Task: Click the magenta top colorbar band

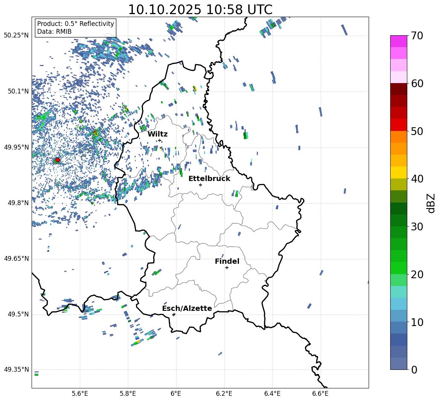Action: point(399,41)
